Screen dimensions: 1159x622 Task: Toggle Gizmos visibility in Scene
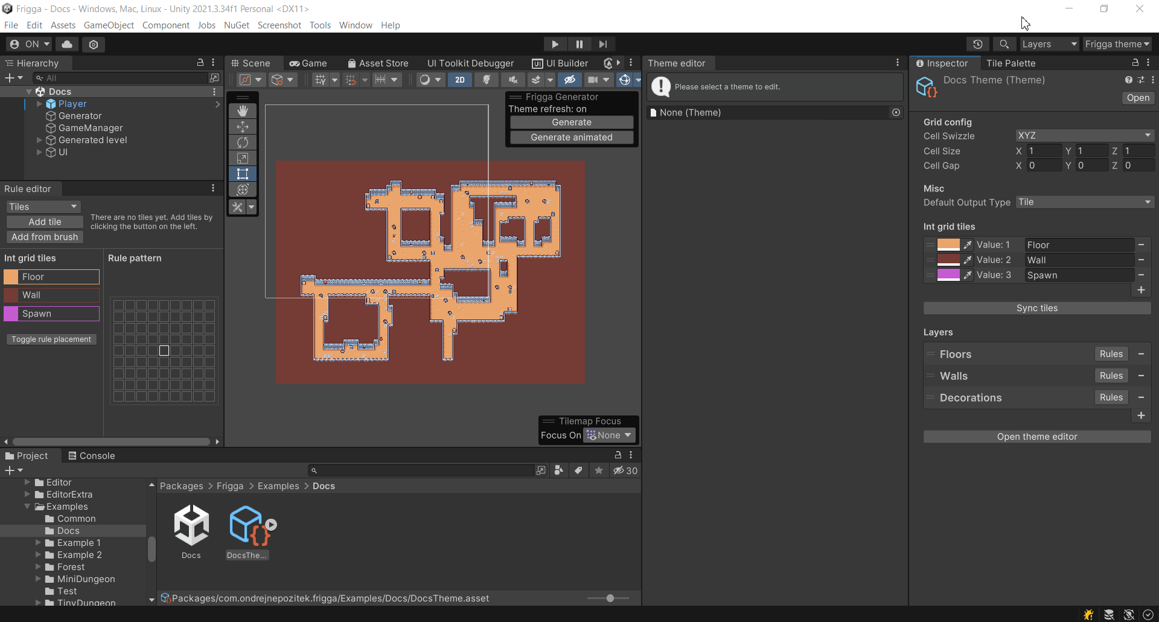click(625, 80)
